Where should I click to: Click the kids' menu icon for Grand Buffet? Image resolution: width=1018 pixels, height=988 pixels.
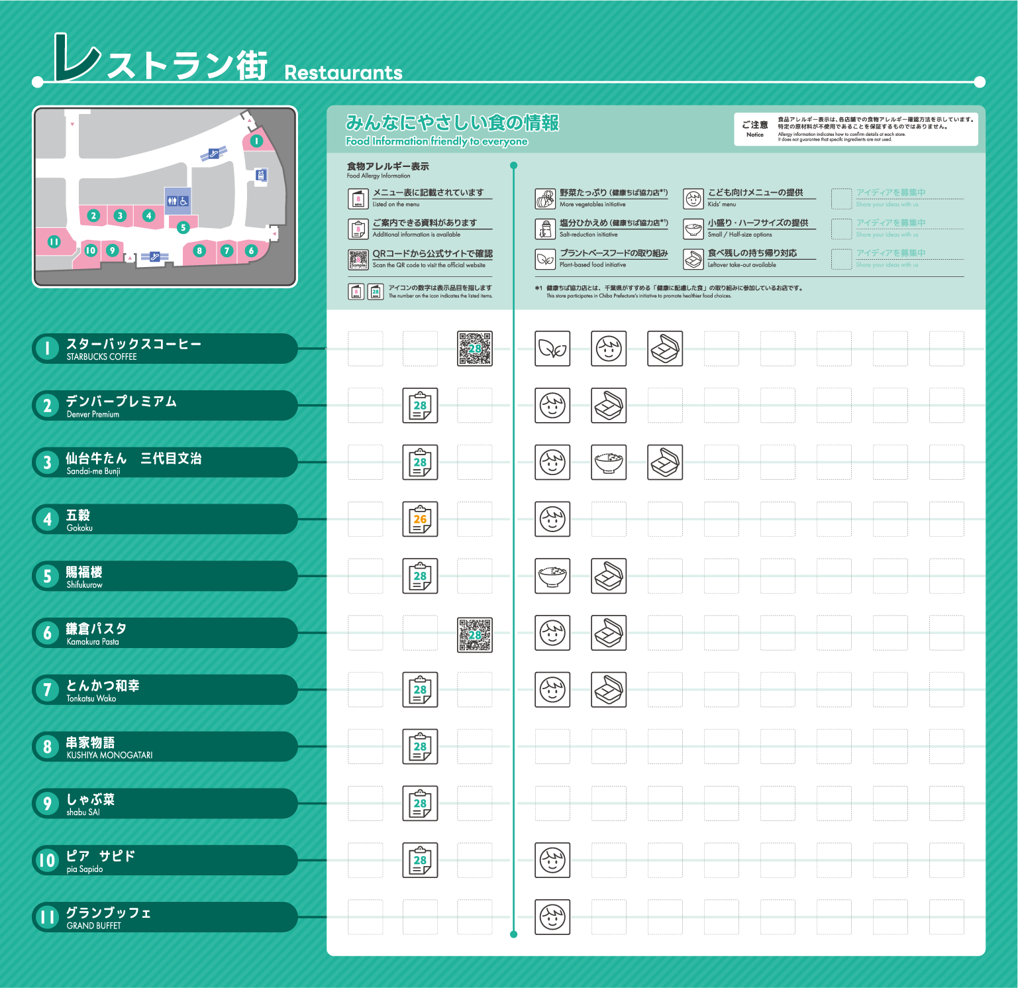[552, 917]
